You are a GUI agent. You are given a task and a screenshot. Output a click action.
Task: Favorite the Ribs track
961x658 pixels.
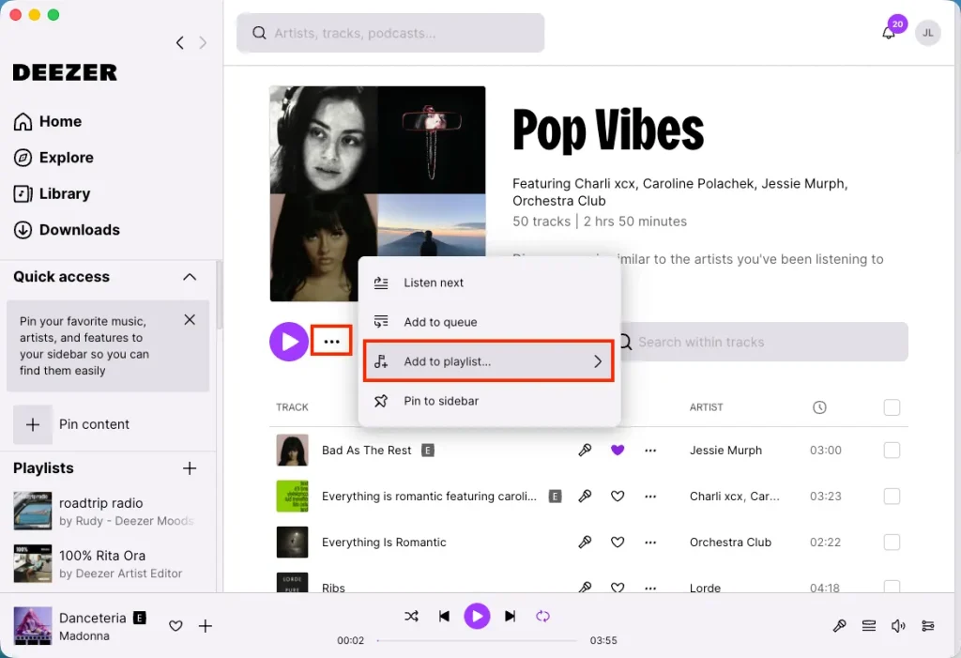[618, 588]
